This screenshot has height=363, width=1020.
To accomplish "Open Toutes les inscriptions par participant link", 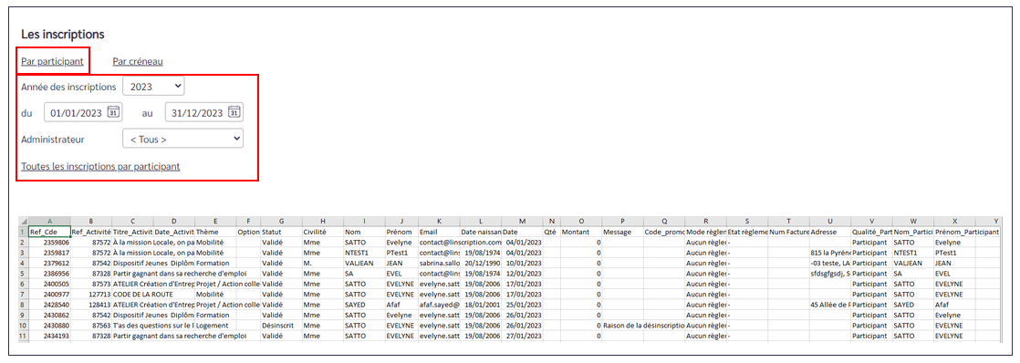I will pyautogui.click(x=101, y=166).
